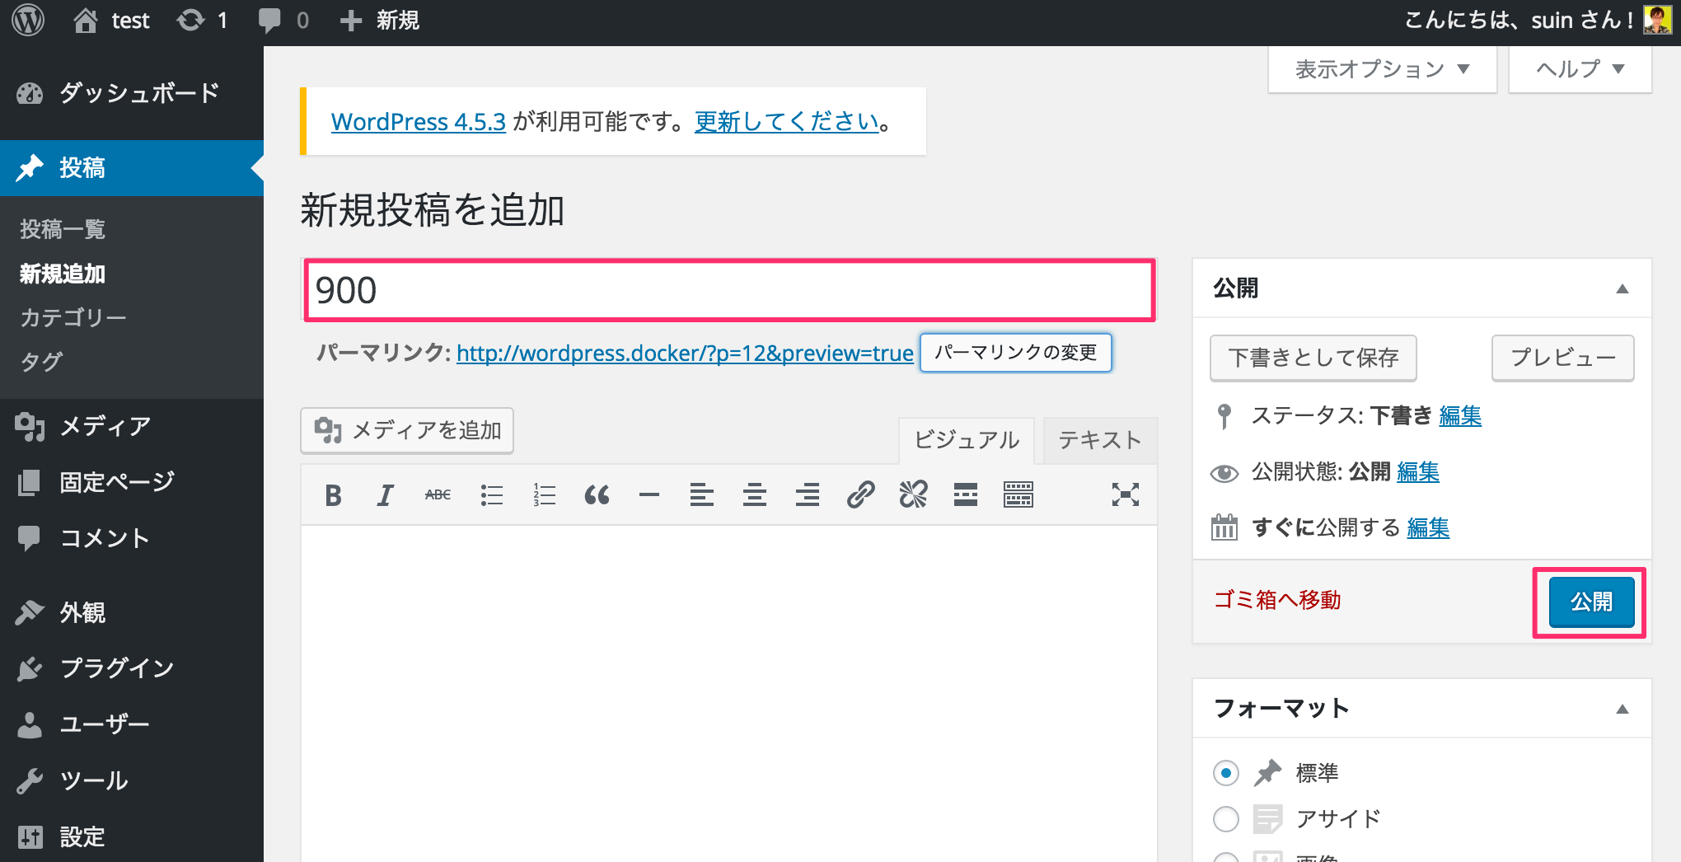1681x862 pixels.
Task: Click inside the post content editor area
Action: [x=729, y=692]
